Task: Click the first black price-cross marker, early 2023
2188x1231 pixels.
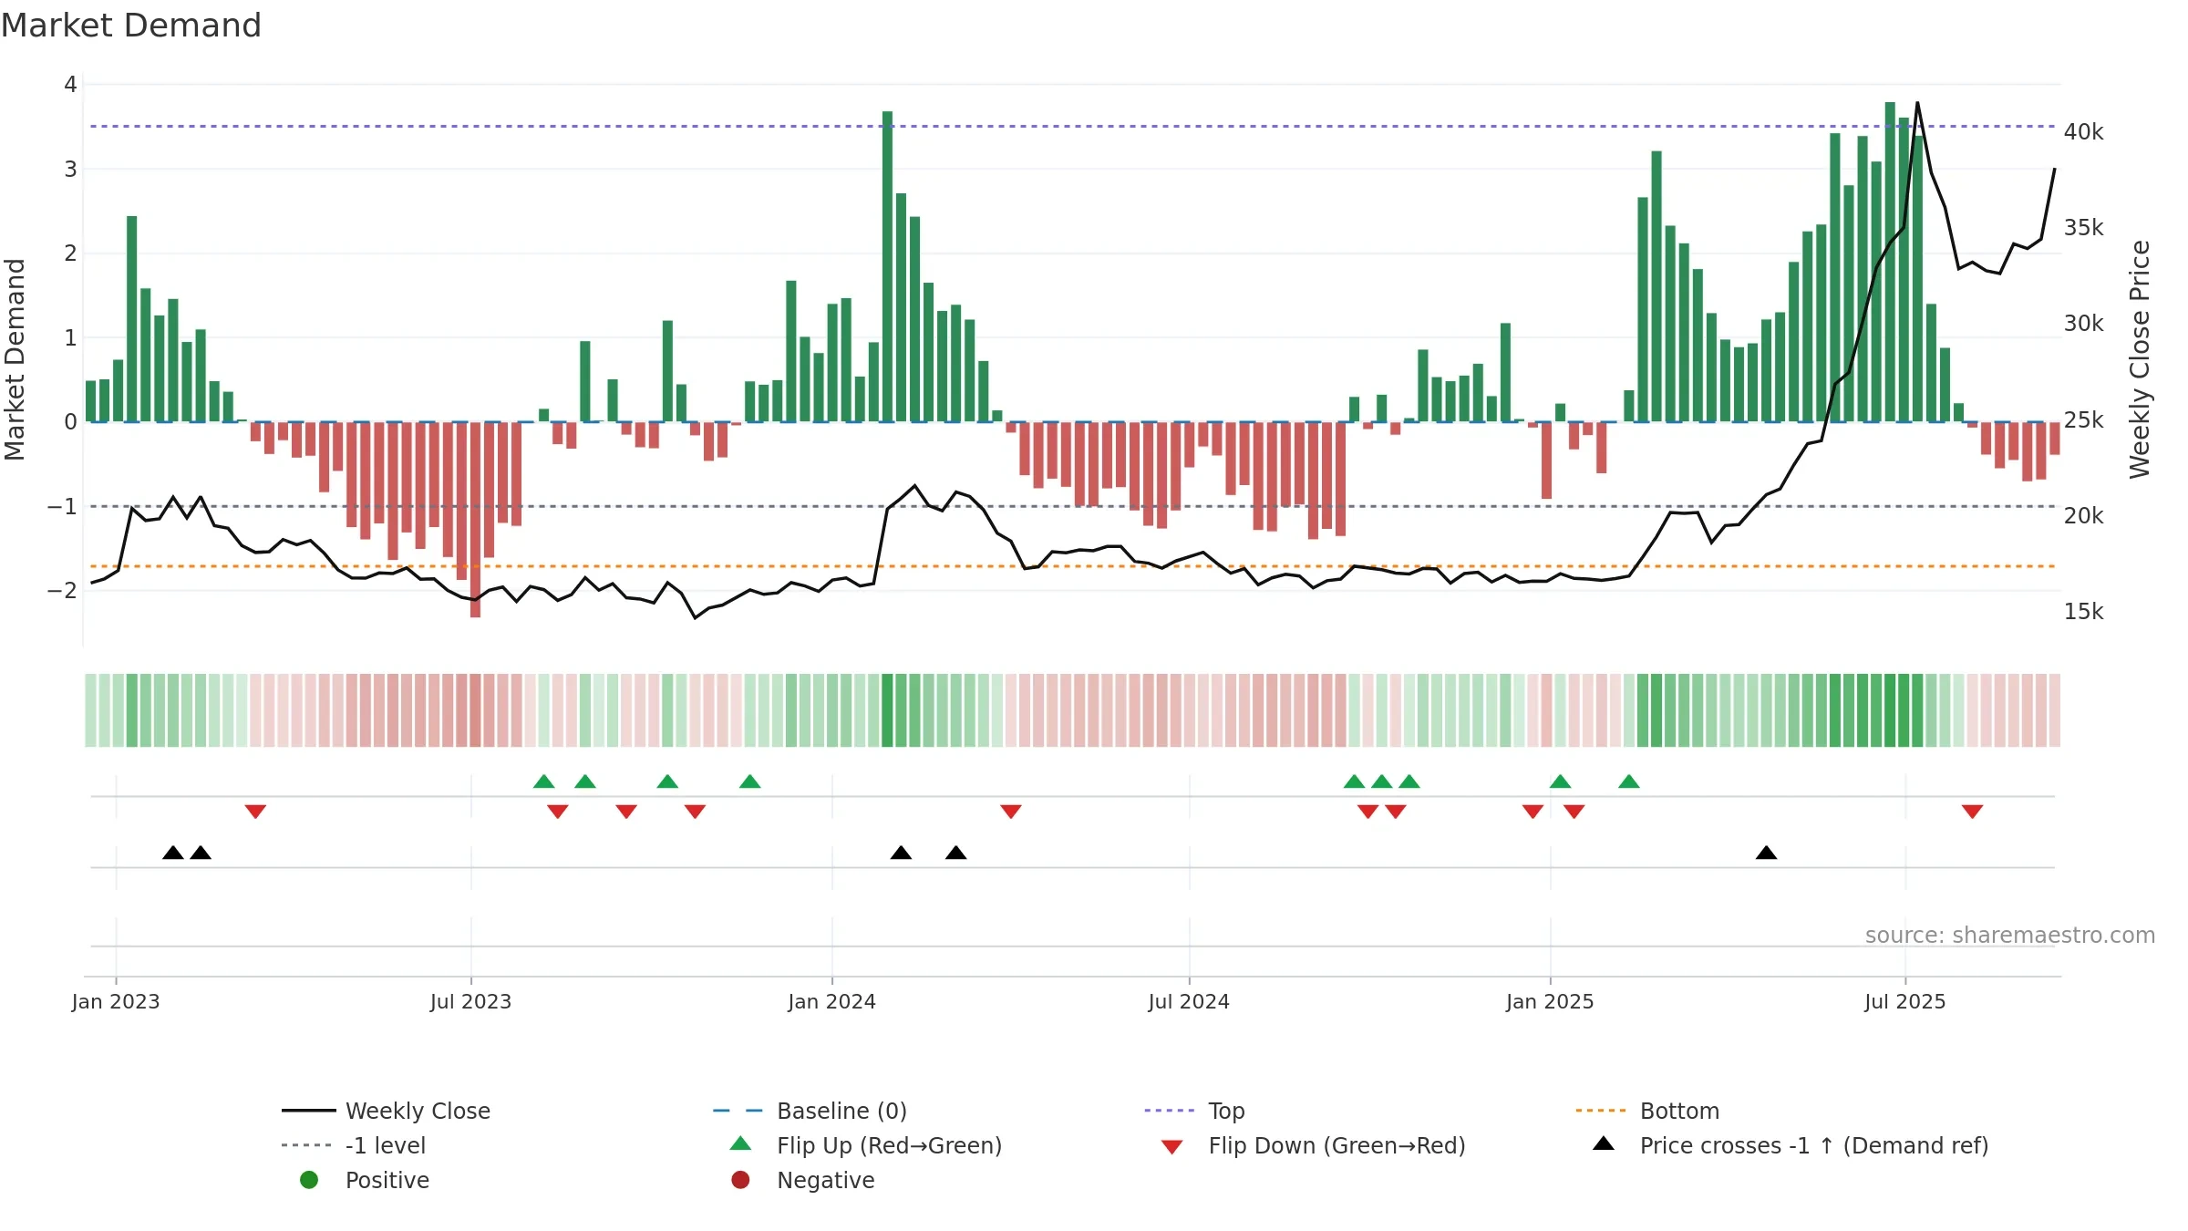Action: coord(173,853)
